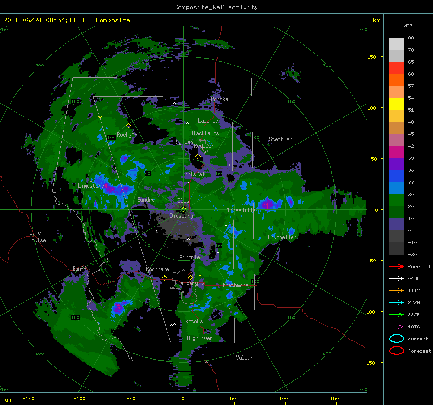Click the Innisfail city label

click(x=194, y=174)
